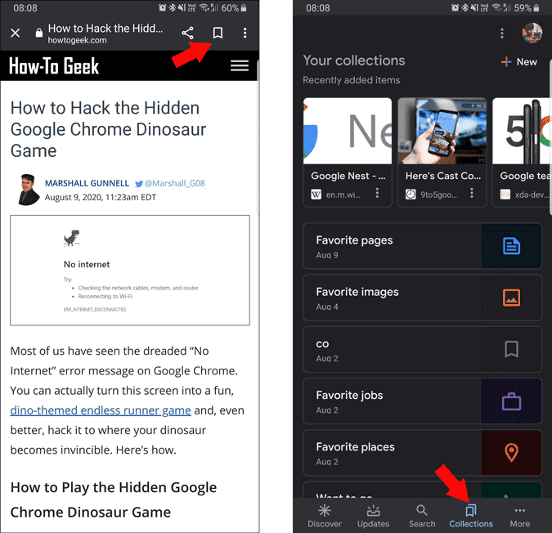Tap the How-To Geek logo
Image resolution: width=552 pixels, height=533 pixels.
[x=54, y=65]
